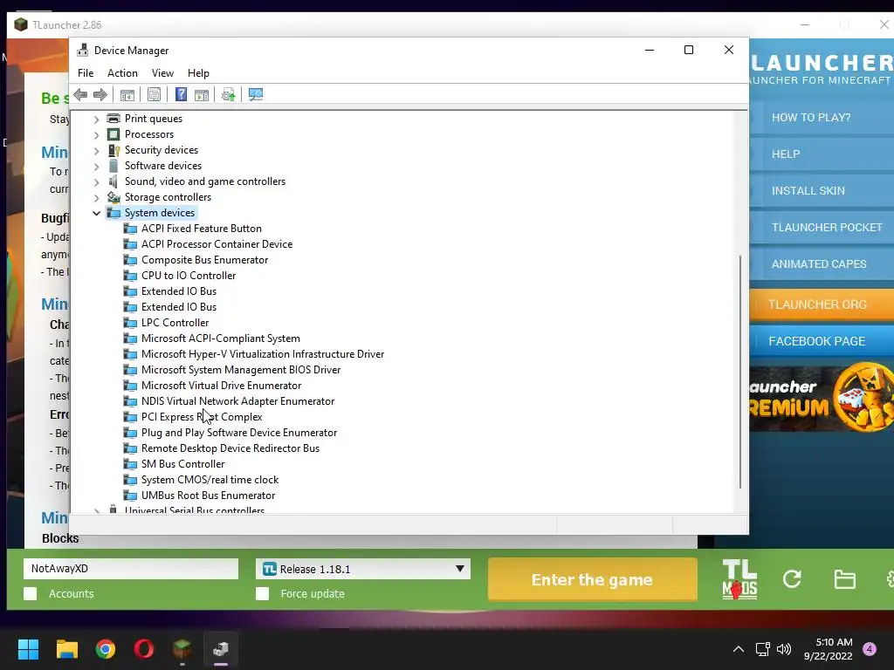Open the FACEBOOK PAGE link
This screenshot has height=670, width=894.
822,341
